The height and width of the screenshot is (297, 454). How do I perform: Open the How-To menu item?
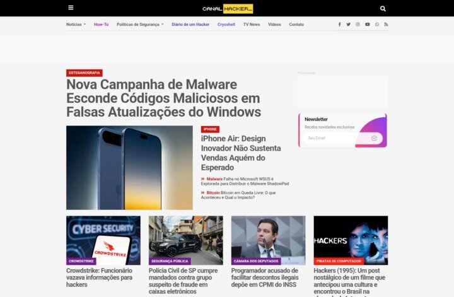pyautogui.click(x=102, y=25)
